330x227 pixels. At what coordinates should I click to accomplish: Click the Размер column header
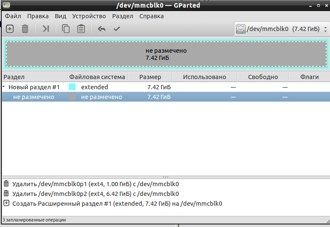pyautogui.click(x=150, y=77)
